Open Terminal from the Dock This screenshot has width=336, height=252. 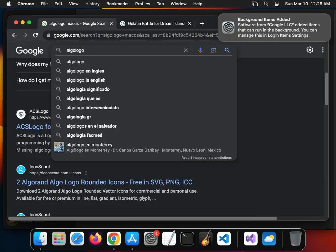tap(187, 239)
